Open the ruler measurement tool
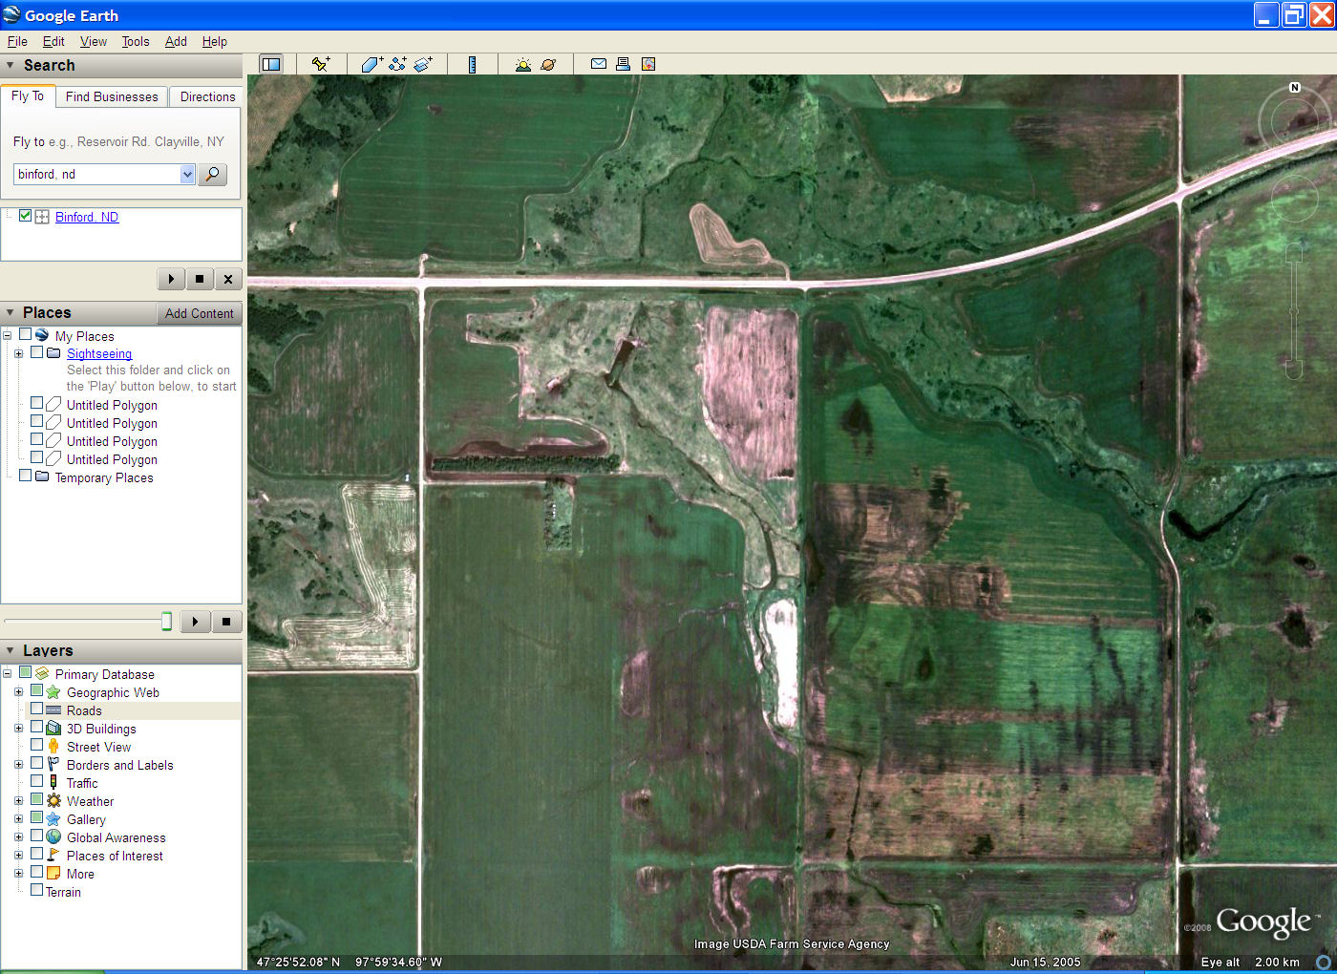The width and height of the screenshot is (1337, 974). point(472,64)
